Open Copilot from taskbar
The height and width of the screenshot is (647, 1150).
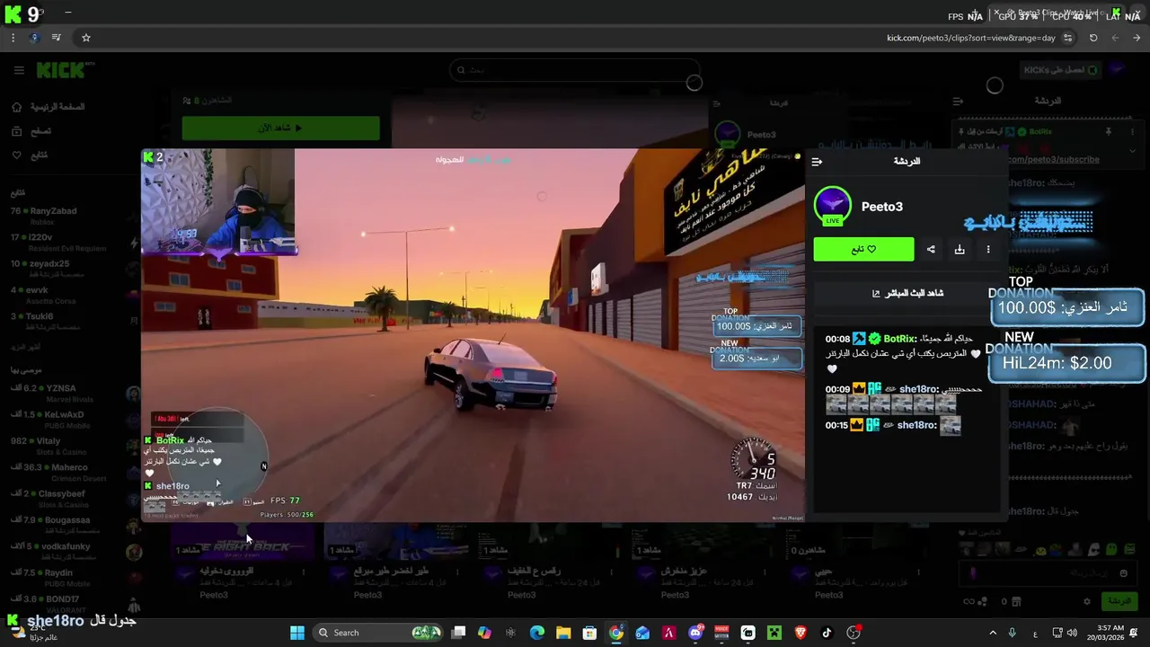(484, 633)
